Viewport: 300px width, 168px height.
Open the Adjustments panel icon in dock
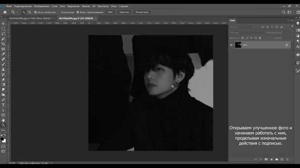point(298,36)
